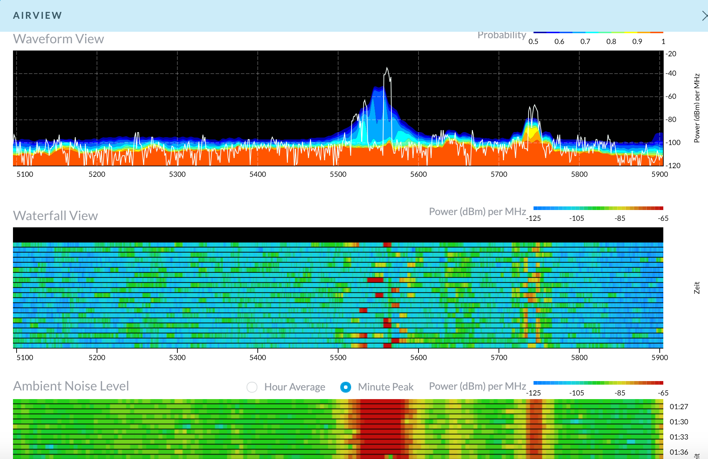Click 5300 label on Waveform axis
This screenshot has height=459, width=708.
click(x=177, y=174)
